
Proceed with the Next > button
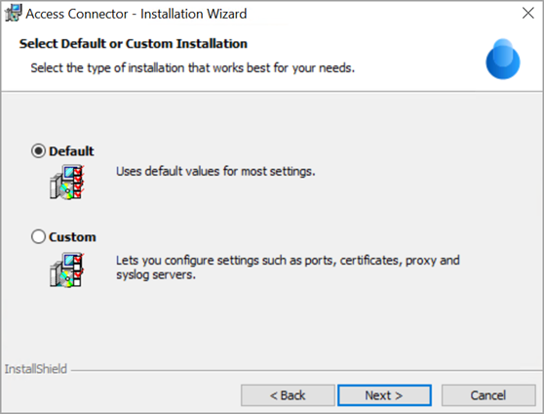click(x=384, y=395)
